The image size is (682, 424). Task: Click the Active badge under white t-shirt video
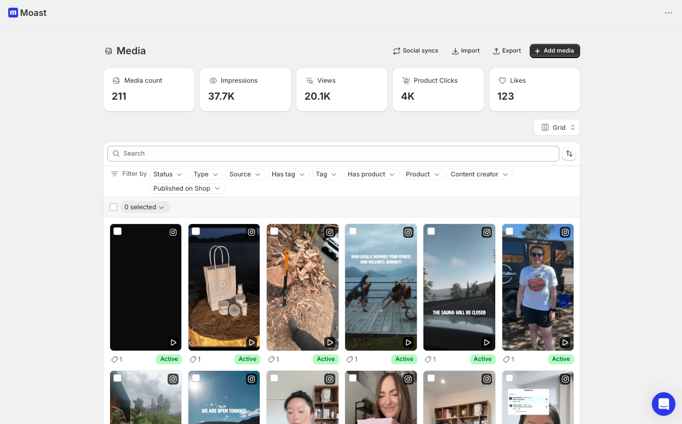561,359
